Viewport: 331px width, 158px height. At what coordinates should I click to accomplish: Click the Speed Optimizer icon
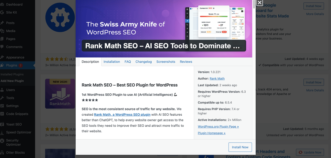(2, 132)
